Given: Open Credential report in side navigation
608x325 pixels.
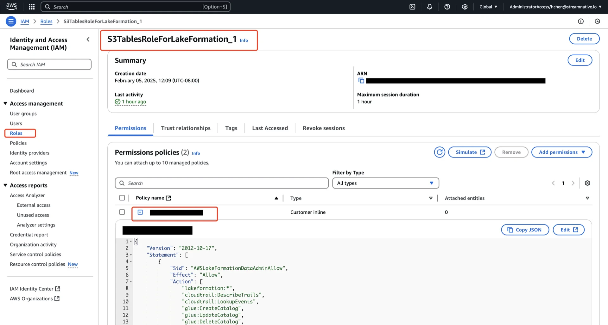Looking at the screenshot, I should (x=29, y=235).
